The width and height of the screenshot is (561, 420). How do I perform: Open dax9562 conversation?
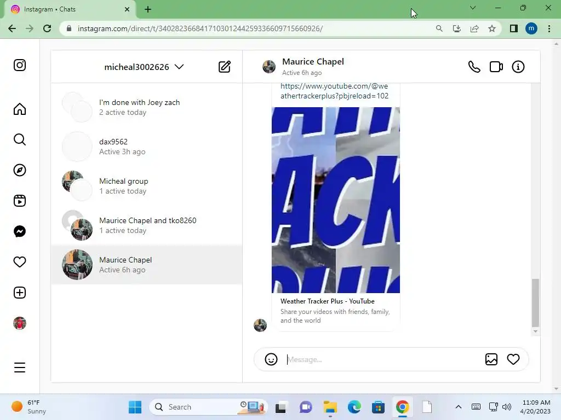coord(147,147)
